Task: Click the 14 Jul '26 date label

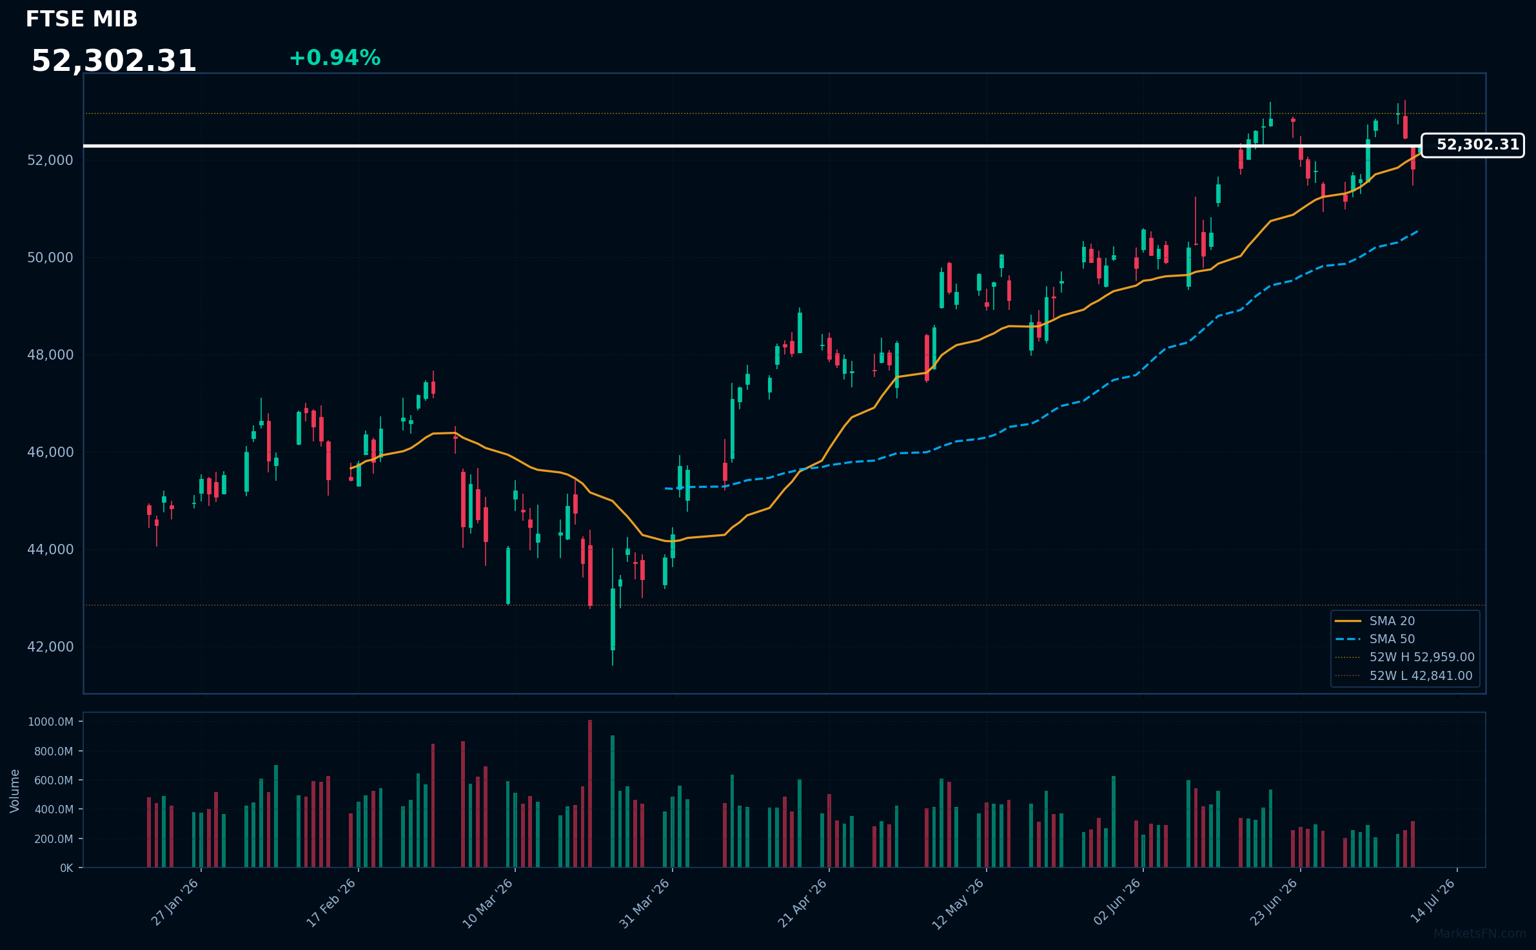Action: click(1432, 901)
